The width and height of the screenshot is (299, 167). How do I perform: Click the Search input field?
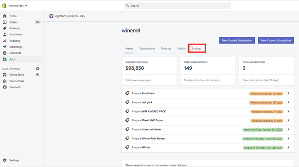[178, 6]
